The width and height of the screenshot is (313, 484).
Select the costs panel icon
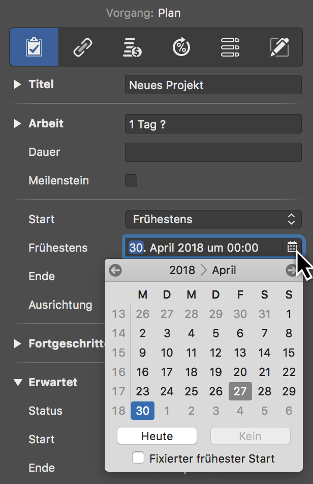[x=132, y=47]
